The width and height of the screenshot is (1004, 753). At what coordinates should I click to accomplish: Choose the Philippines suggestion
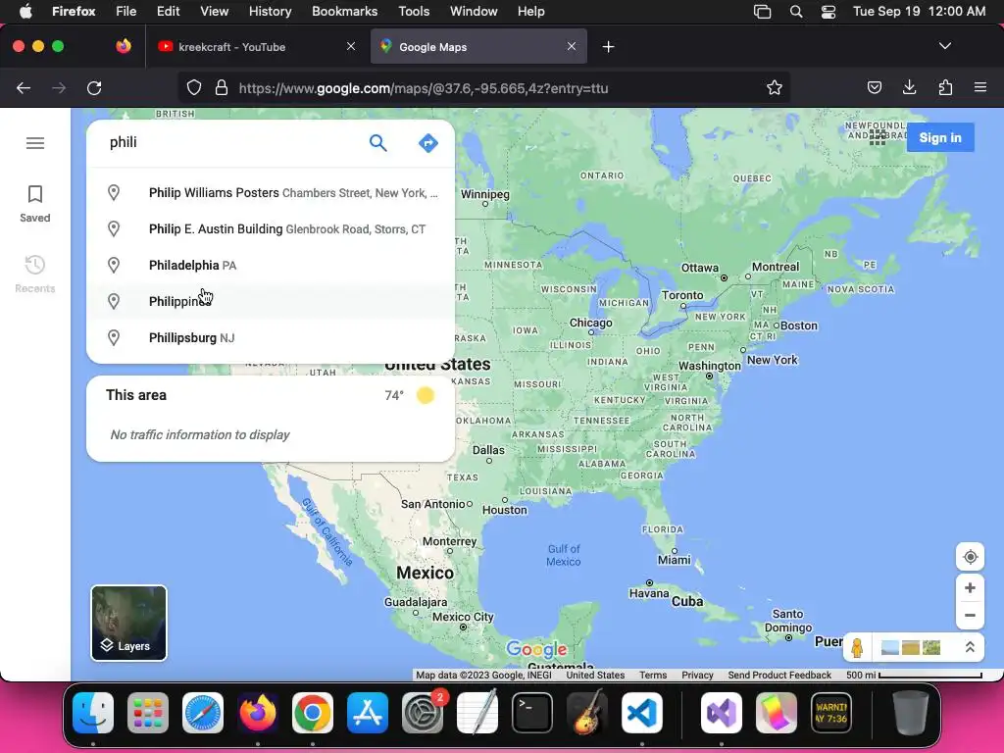(x=271, y=301)
